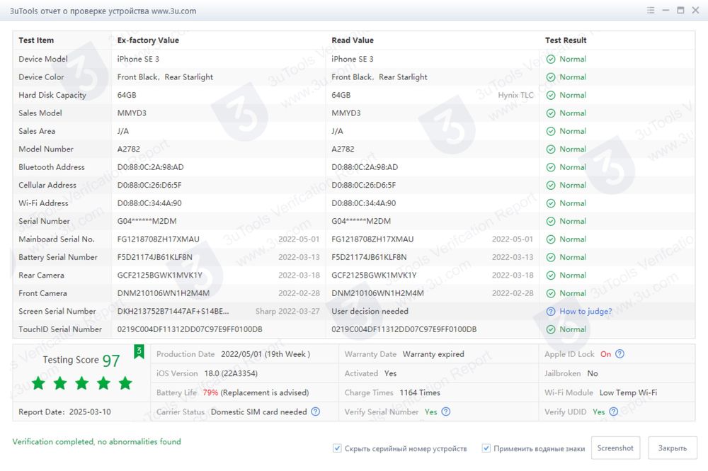
Task: Select the 'Cellular Address' row label
Action: point(47,185)
